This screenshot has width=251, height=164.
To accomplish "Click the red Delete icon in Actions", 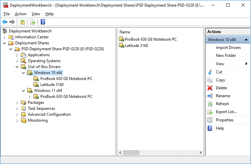I will pyautogui.click(x=210, y=88).
